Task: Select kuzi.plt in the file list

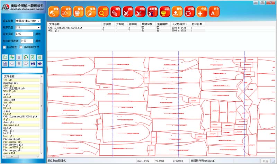Action: [21, 136]
